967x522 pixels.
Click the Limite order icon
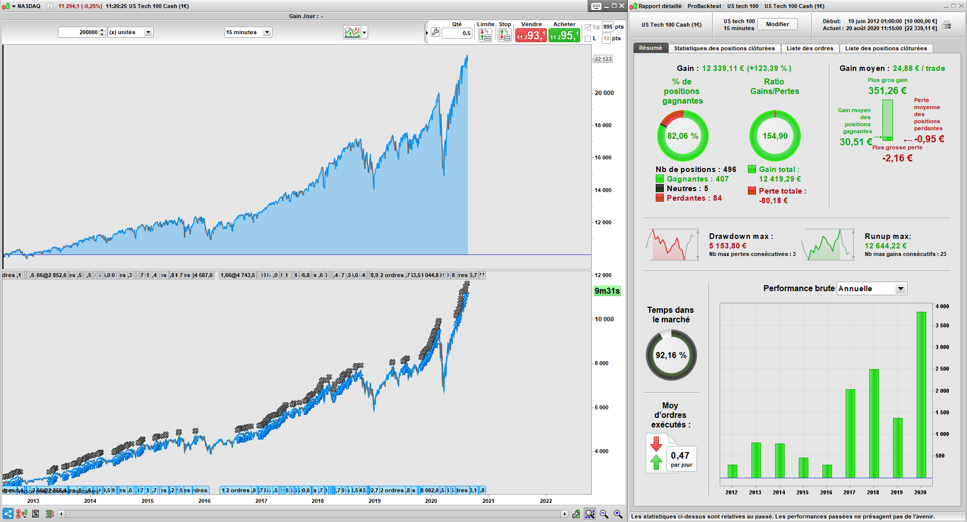(485, 35)
